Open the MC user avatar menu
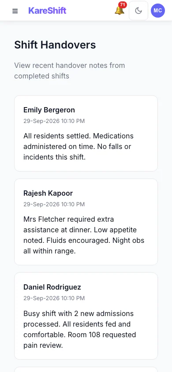Screen dimensions: 172x372 tap(158, 11)
